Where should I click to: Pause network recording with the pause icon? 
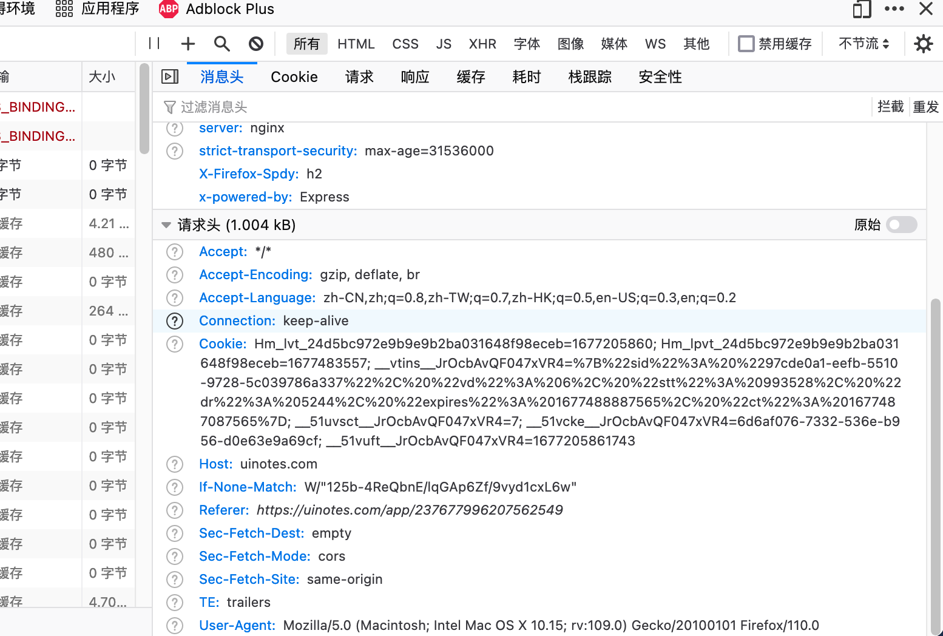tap(154, 44)
